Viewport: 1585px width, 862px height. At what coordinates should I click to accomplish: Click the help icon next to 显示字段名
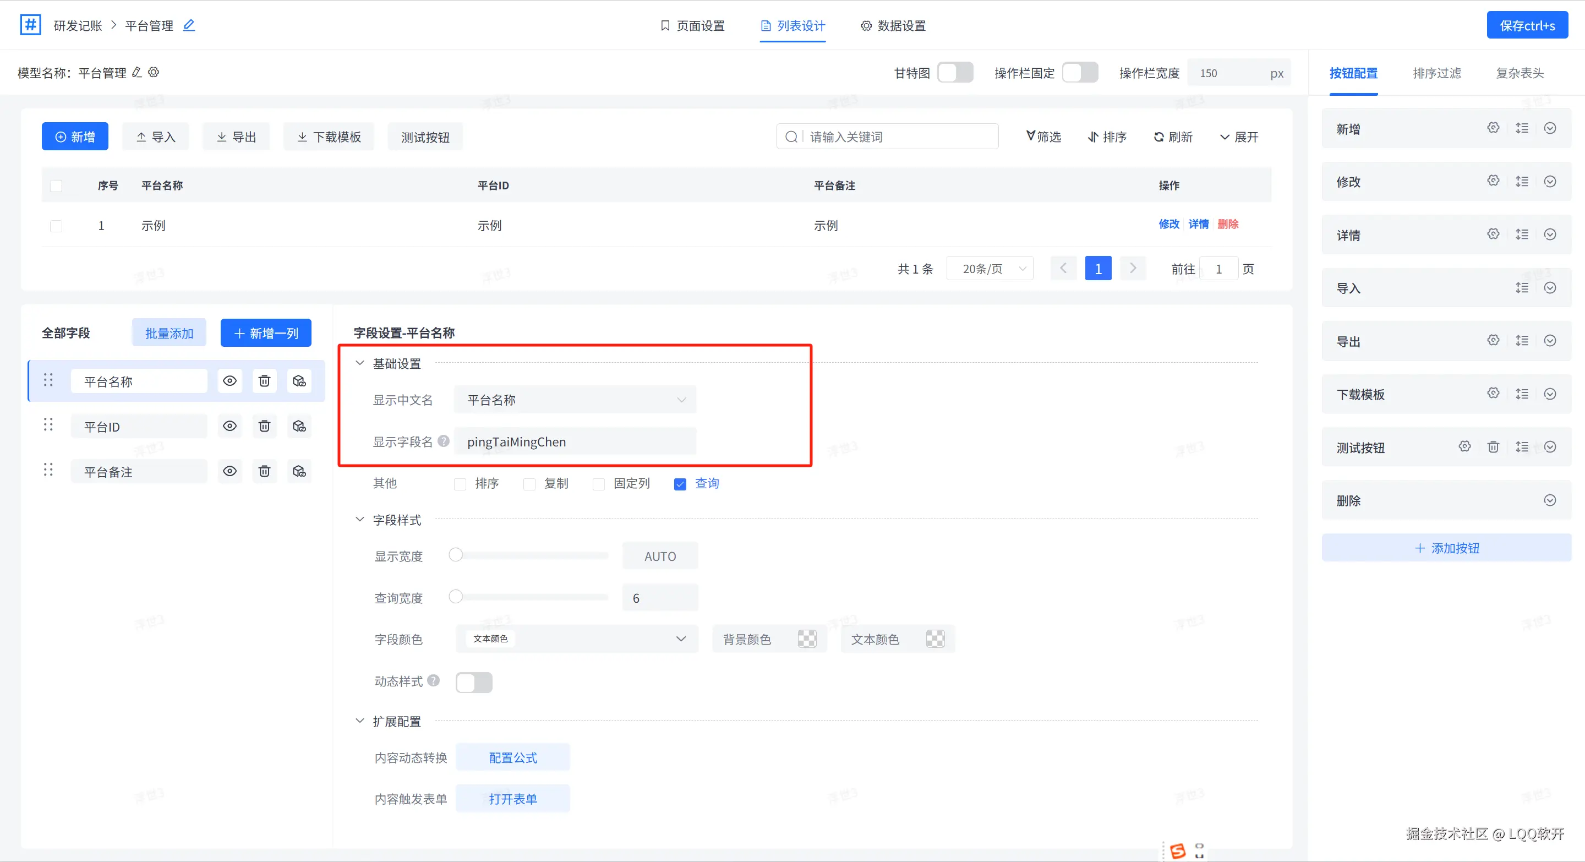(444, 441)
